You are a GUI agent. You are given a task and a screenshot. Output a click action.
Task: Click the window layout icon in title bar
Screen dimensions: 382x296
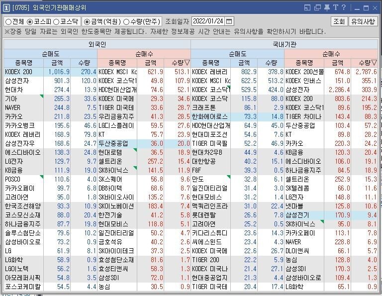point(307,8)
